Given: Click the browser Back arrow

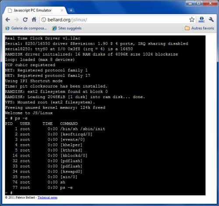Looking at the screenshot, I should (x=7, y=20).
